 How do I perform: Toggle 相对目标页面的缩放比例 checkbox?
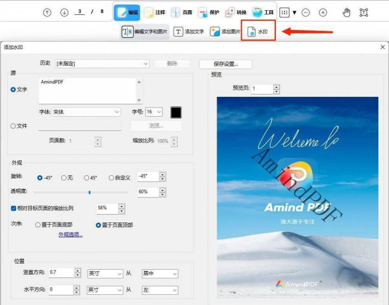[13, 208]
